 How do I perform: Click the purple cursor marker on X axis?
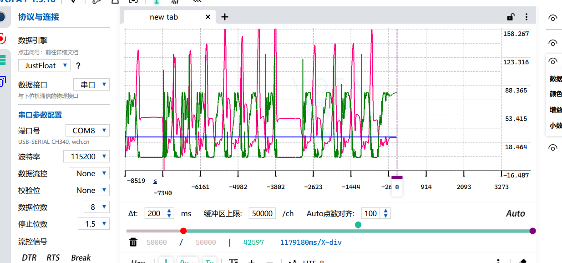[x=397, y=177]
